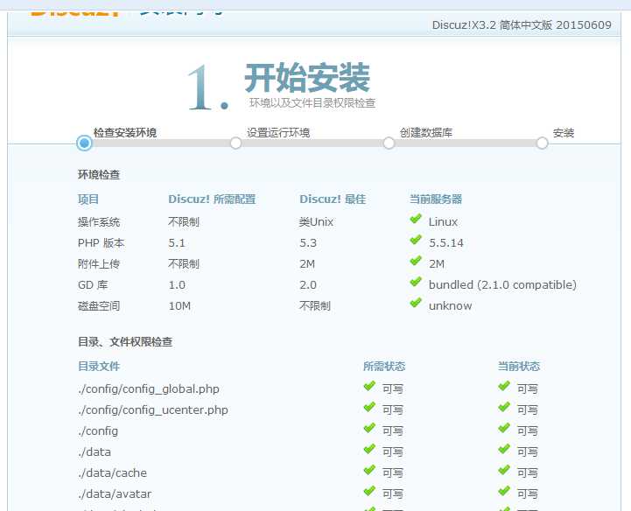Click the 10M required disk space value
This screenshot has width=631, height=511.
[179, 305]
